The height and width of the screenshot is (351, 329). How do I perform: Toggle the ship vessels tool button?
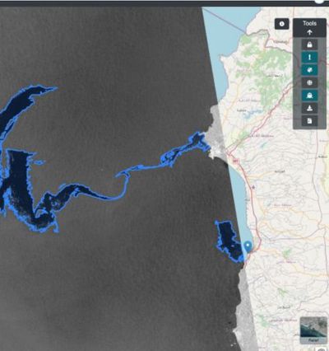pos(309,96)
